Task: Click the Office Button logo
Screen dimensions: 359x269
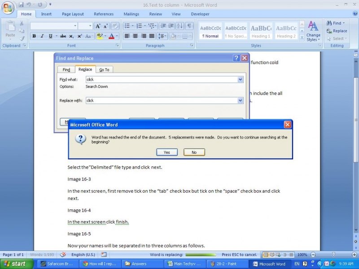Action: pos(8,8)
